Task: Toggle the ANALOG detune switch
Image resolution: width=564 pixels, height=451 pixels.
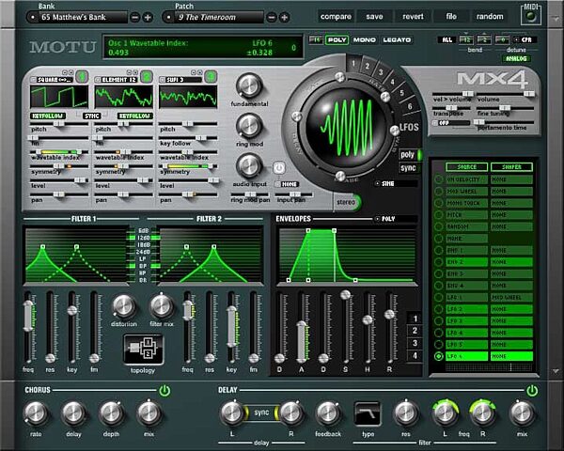Action: coord(516,58)
